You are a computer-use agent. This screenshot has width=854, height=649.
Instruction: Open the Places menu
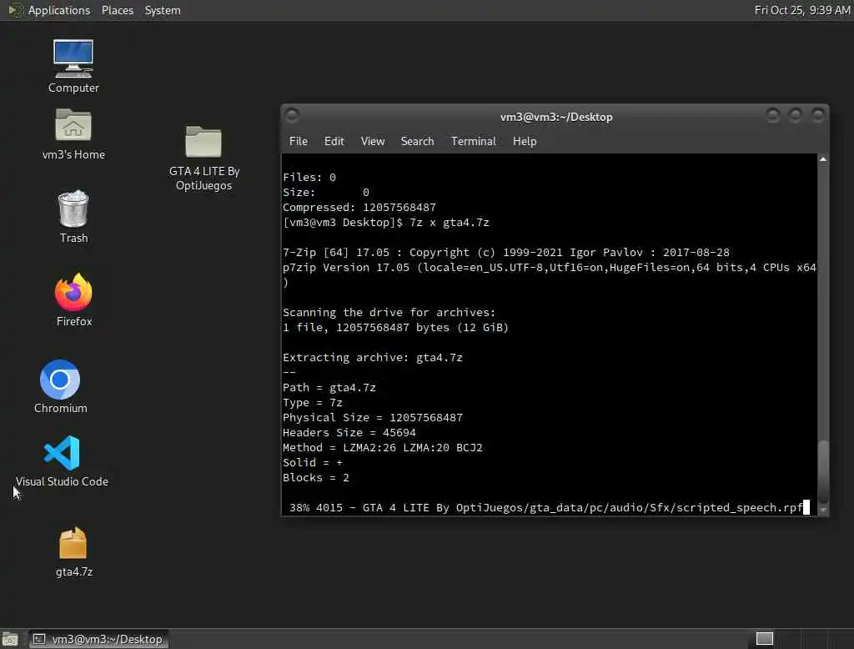pyautogui.click(x=118, y=10)
